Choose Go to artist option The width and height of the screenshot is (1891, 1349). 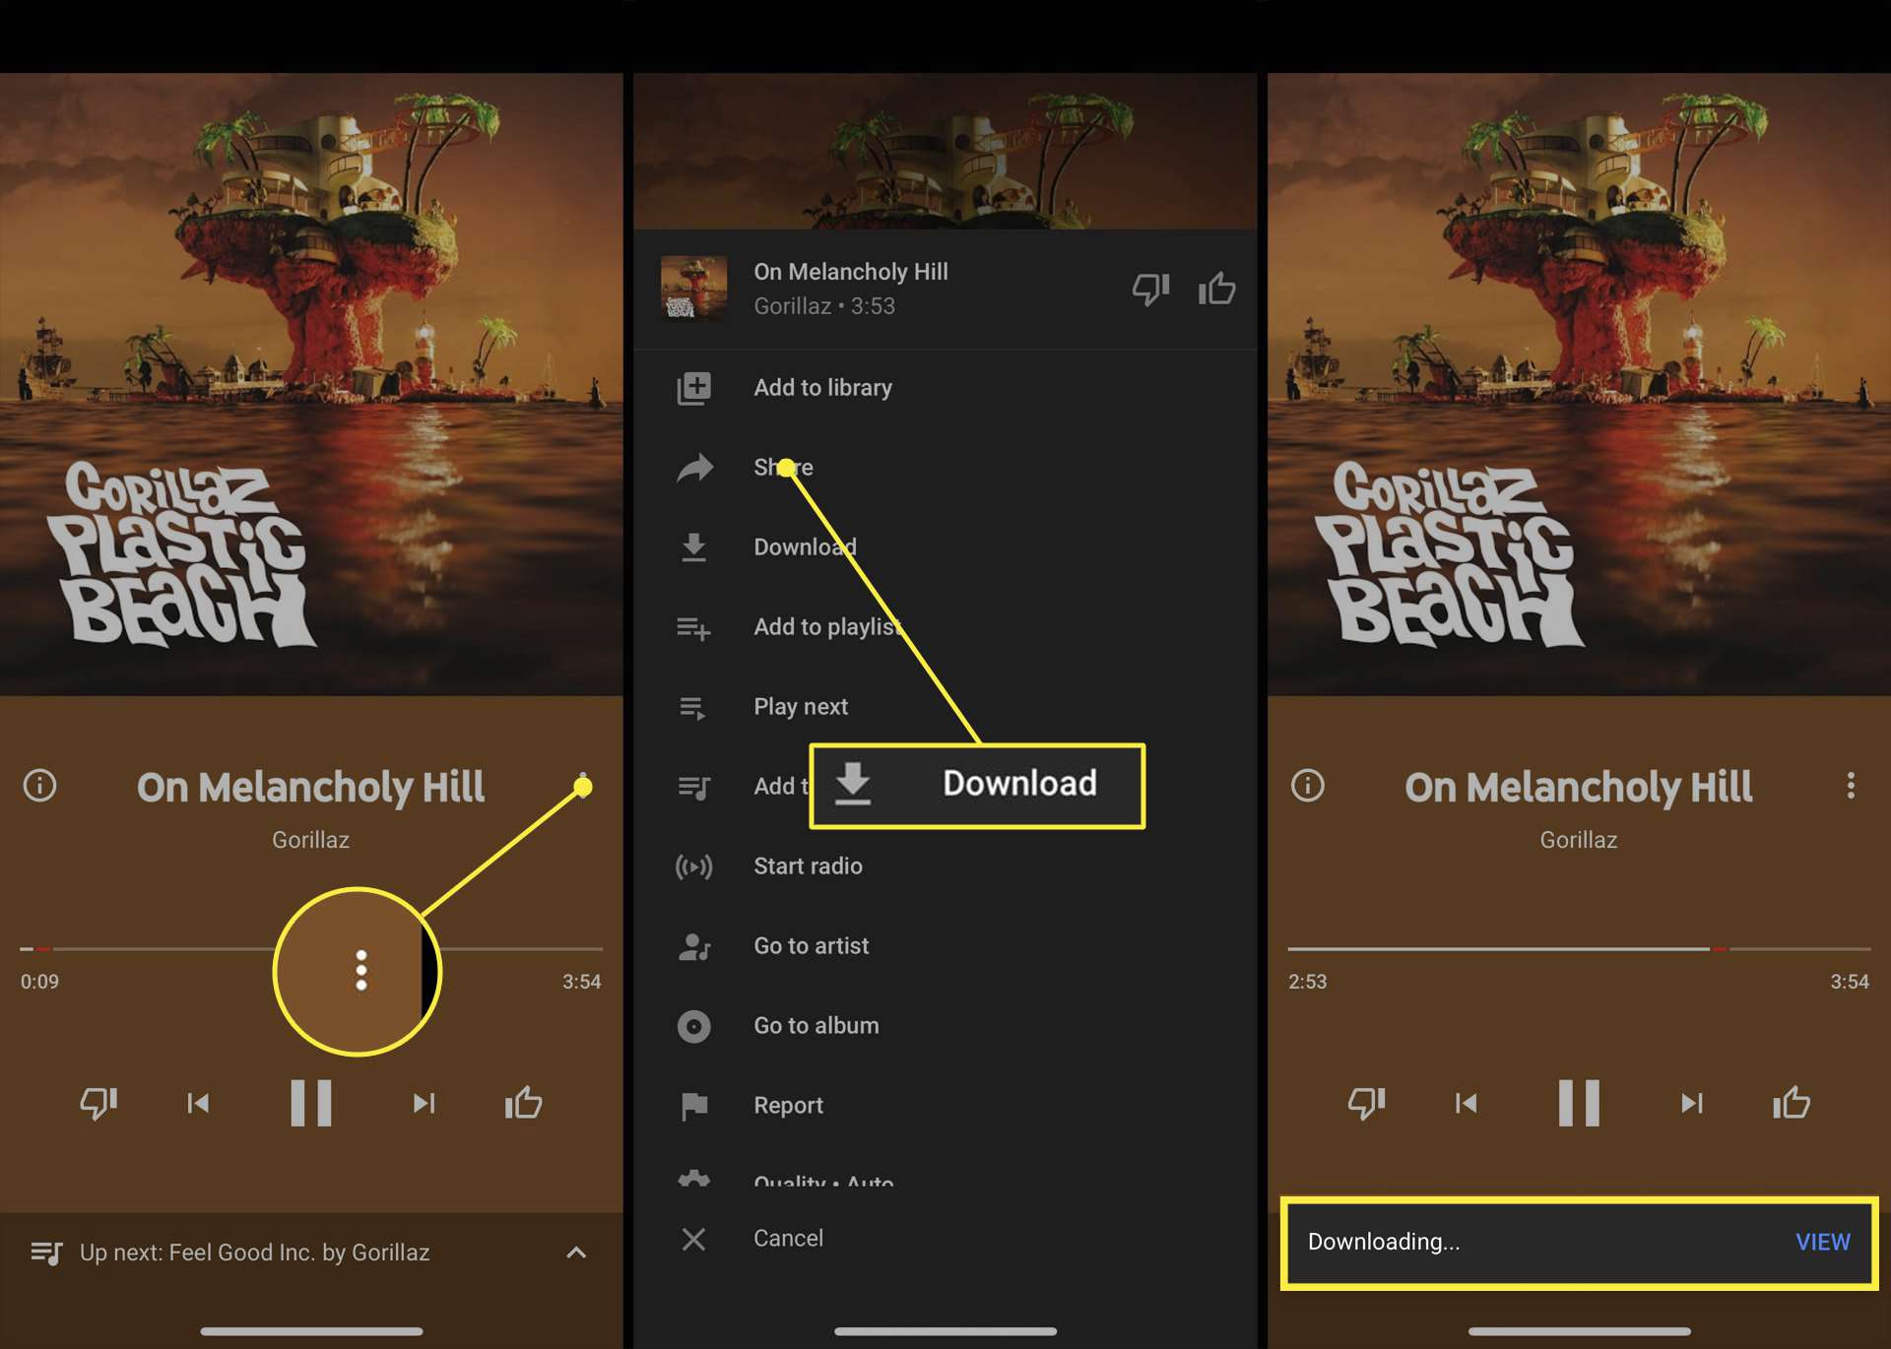(945, 946)
